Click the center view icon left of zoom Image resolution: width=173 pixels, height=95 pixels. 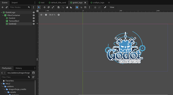(x=41, y=15)
